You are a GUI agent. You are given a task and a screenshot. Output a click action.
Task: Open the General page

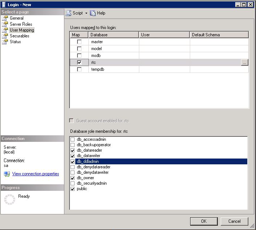click(17, 18)
